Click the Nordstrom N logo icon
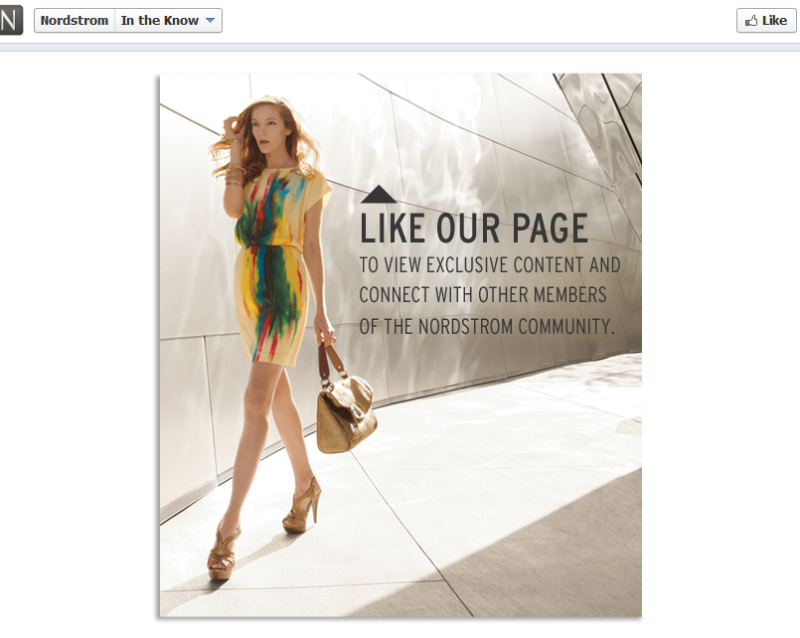This screenshot has height=638, width=800. (x=11, y=21)
